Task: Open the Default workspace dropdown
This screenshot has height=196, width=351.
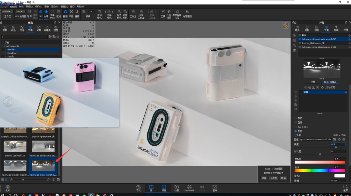Action: pos(7,12)
